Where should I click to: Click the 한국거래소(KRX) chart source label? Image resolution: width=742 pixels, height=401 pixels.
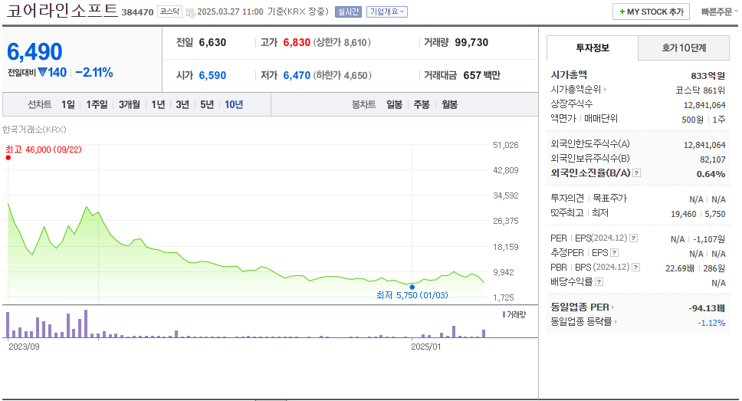tap(34, 130)
